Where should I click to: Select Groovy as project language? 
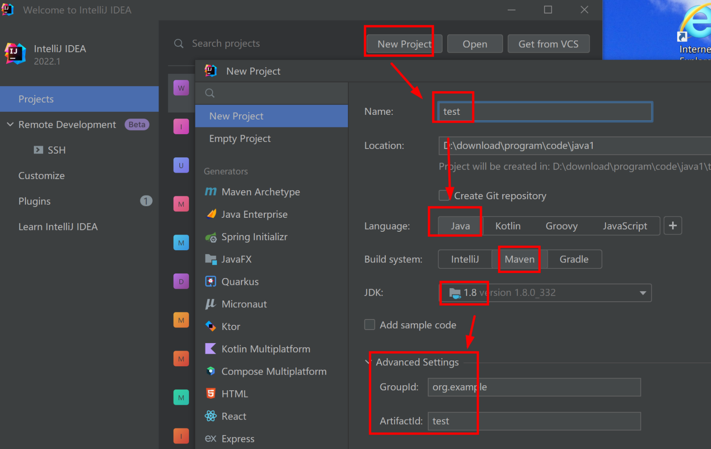pyautogui.click(x=561, y=226)
